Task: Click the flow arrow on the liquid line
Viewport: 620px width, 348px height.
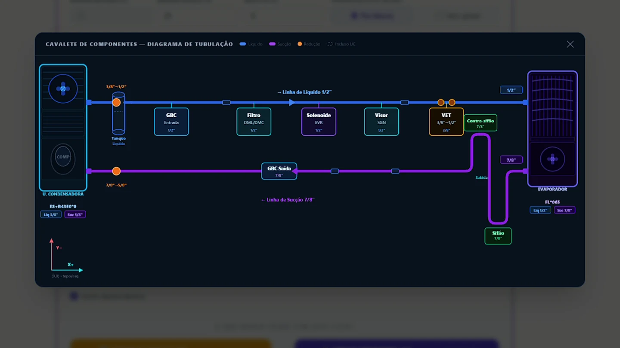Action: (x=292, y=103)
